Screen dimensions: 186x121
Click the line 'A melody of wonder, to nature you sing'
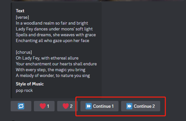tap(53, 76)
